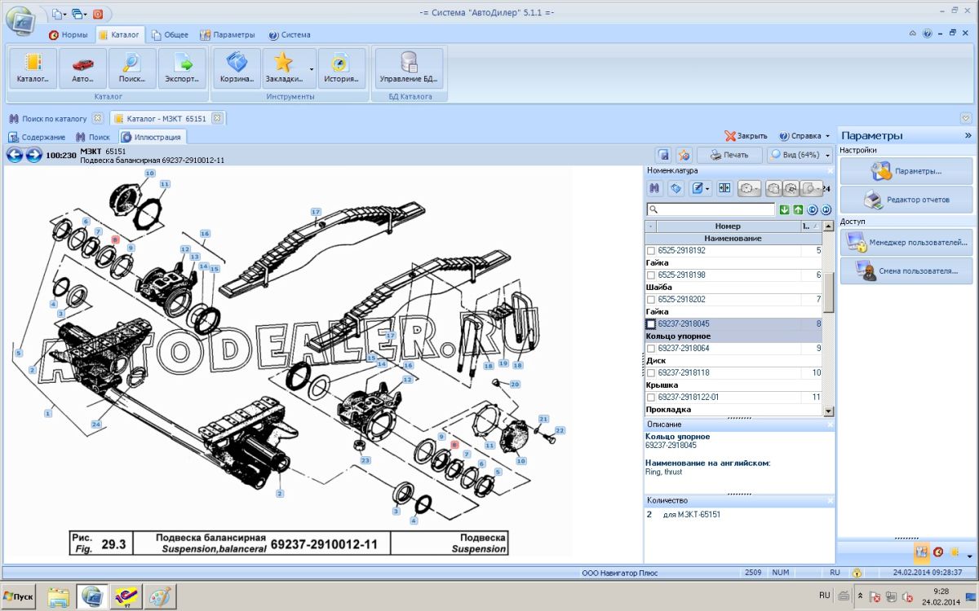Screen dimensions: 979x611
Task: Click the green down arrow search-next icon
Action: coord(784,209)
